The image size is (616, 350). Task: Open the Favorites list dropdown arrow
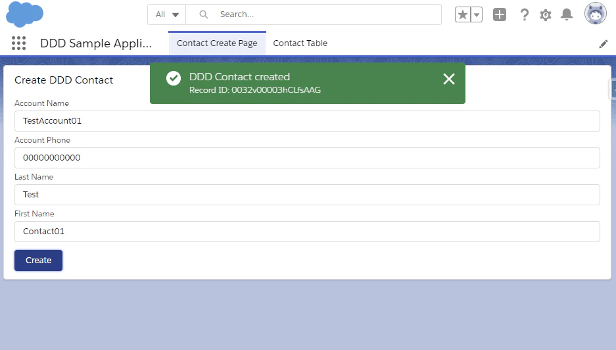click(x=477, y=15)
